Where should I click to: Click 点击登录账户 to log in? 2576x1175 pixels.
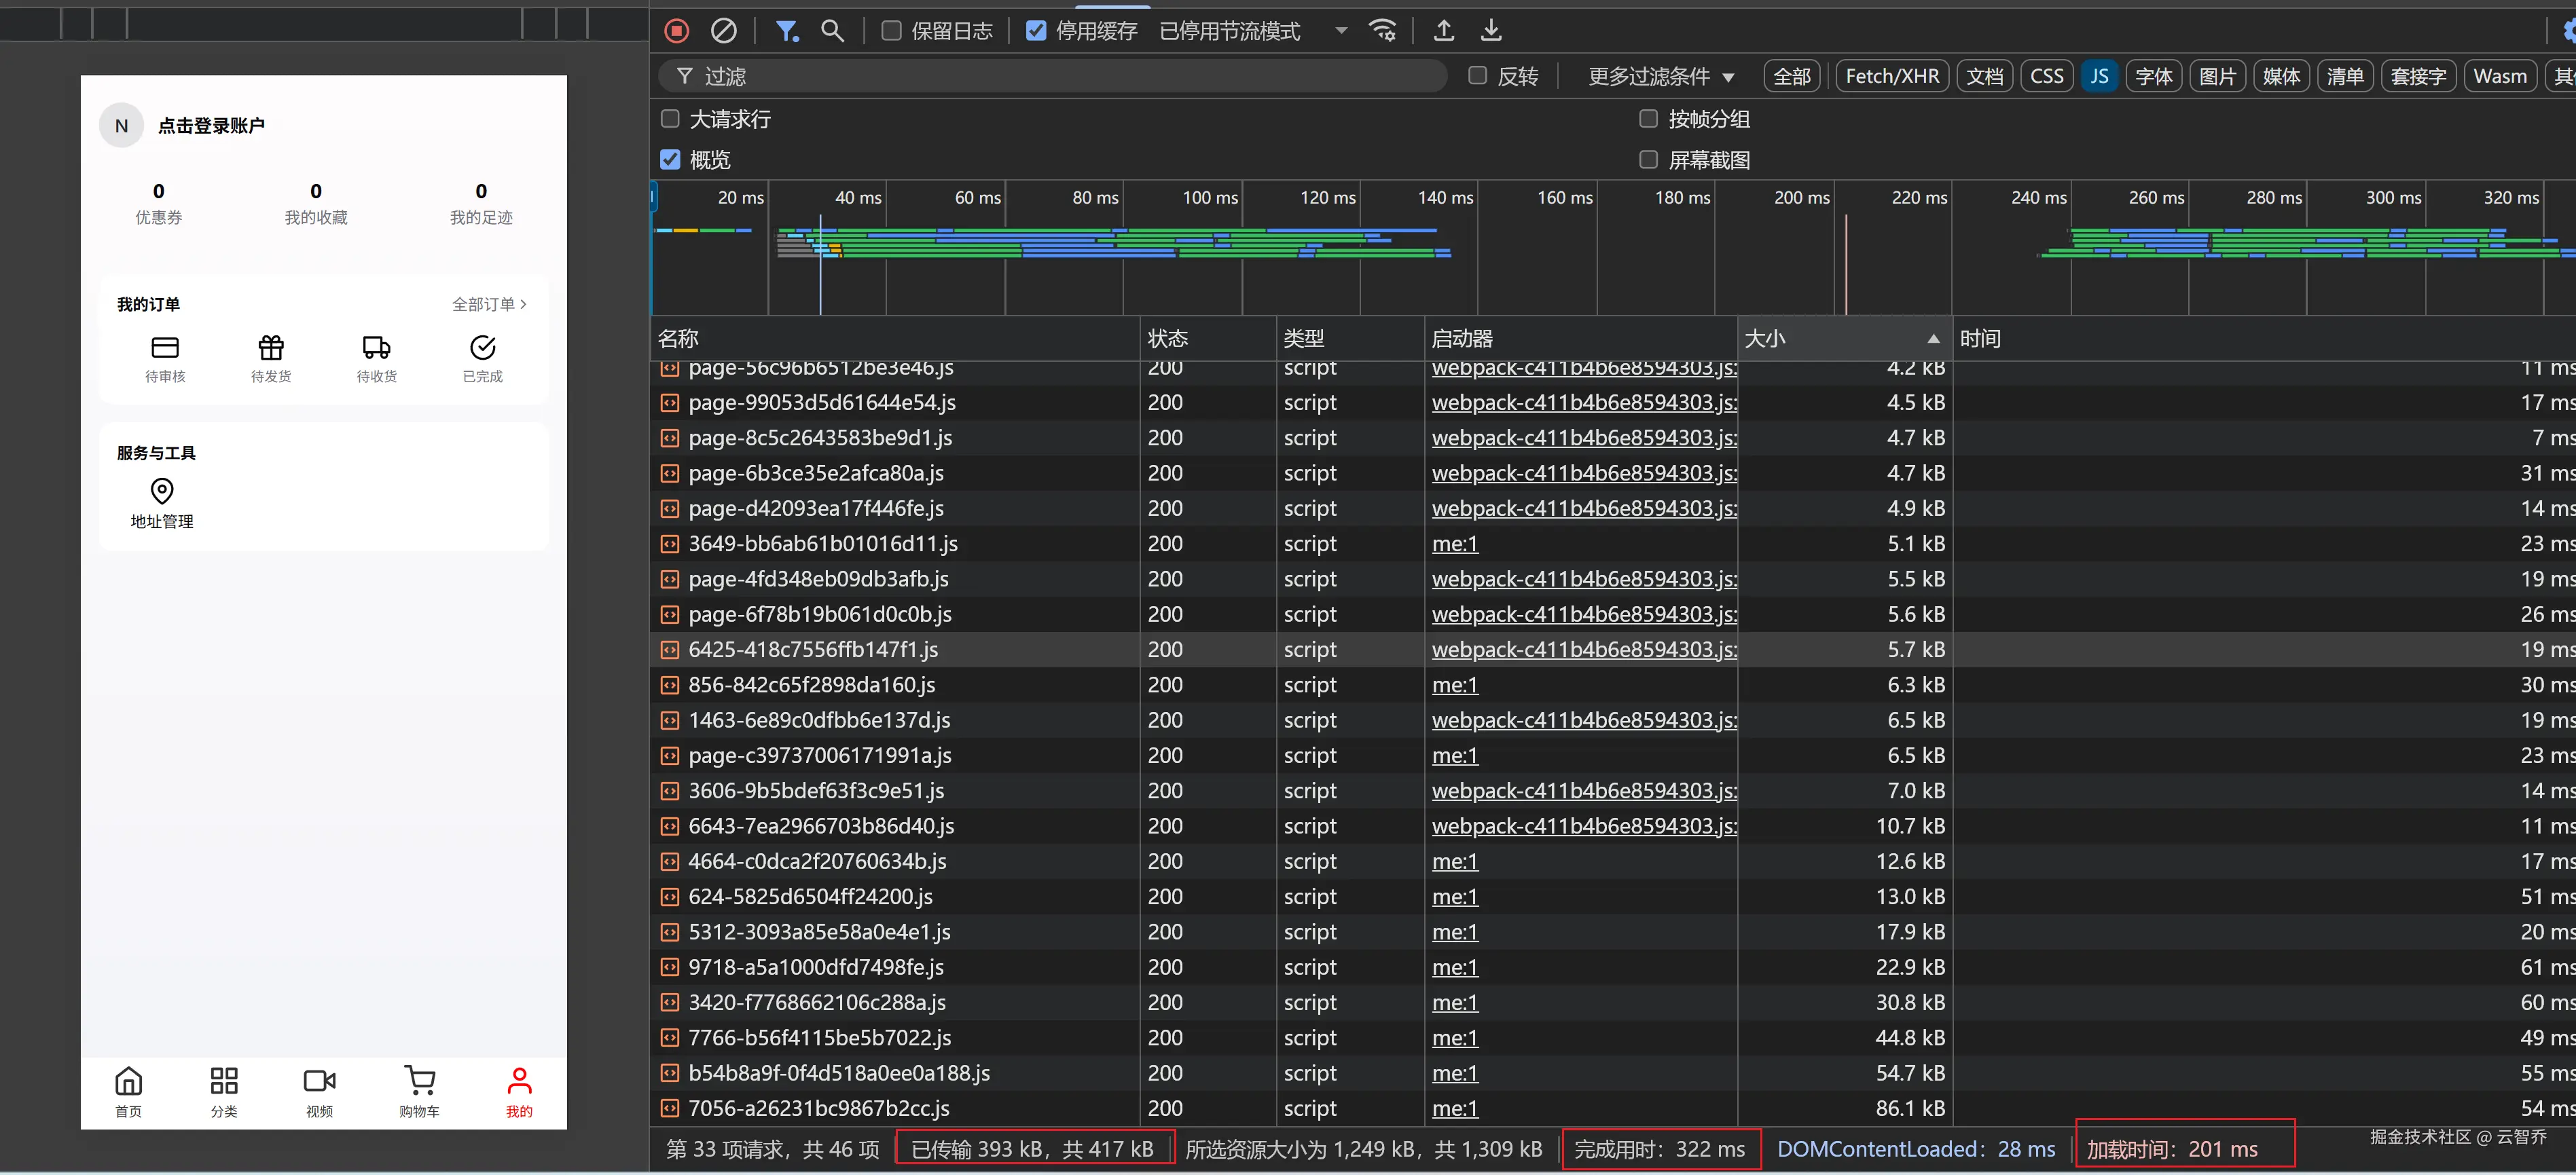[x=211, y=126]
